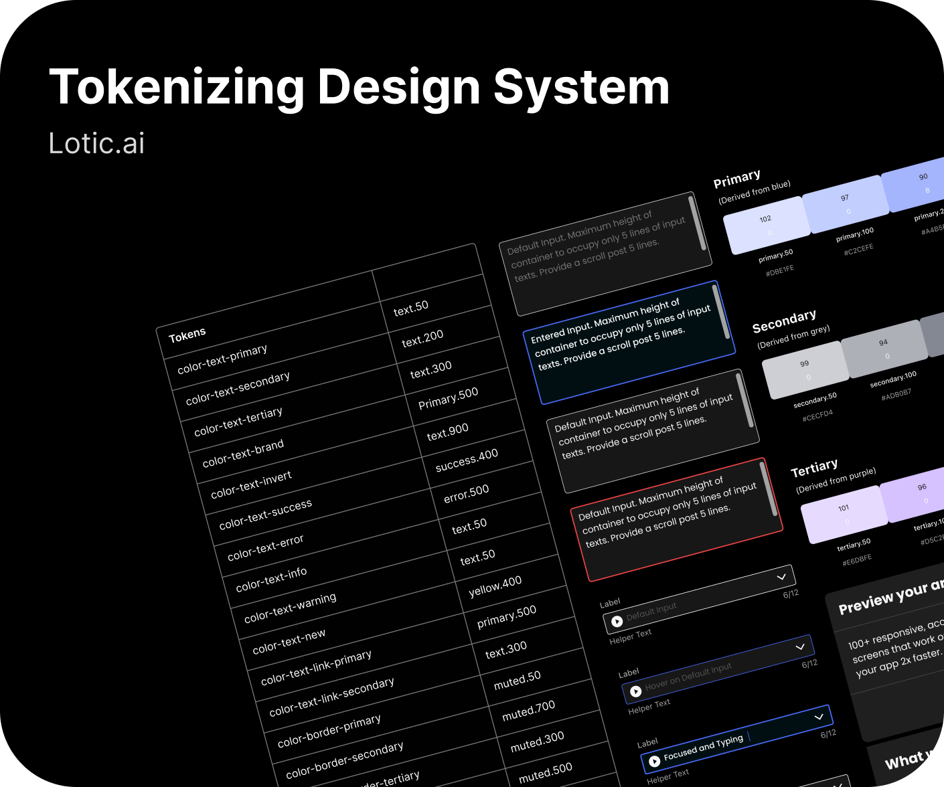Click the #E6DBFE hex code under tertiary.50
This screenshot has width=944, height=787.
pyautogui.click(x=857, y=560)
